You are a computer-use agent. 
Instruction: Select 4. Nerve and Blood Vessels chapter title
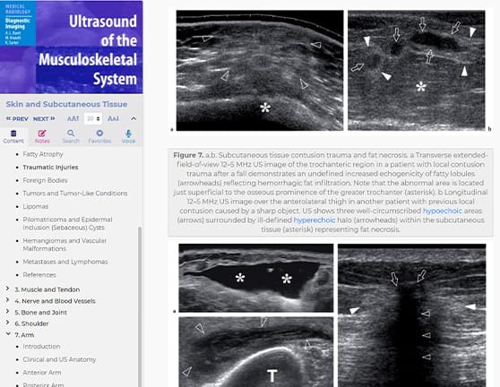tap(55, 301)
